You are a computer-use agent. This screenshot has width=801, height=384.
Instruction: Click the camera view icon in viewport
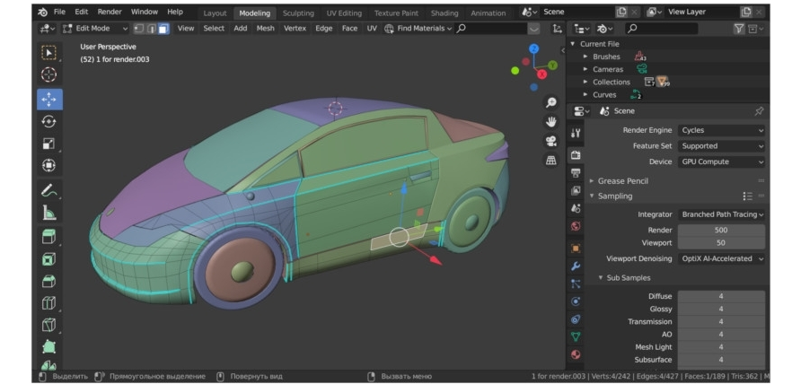(550, 141)
